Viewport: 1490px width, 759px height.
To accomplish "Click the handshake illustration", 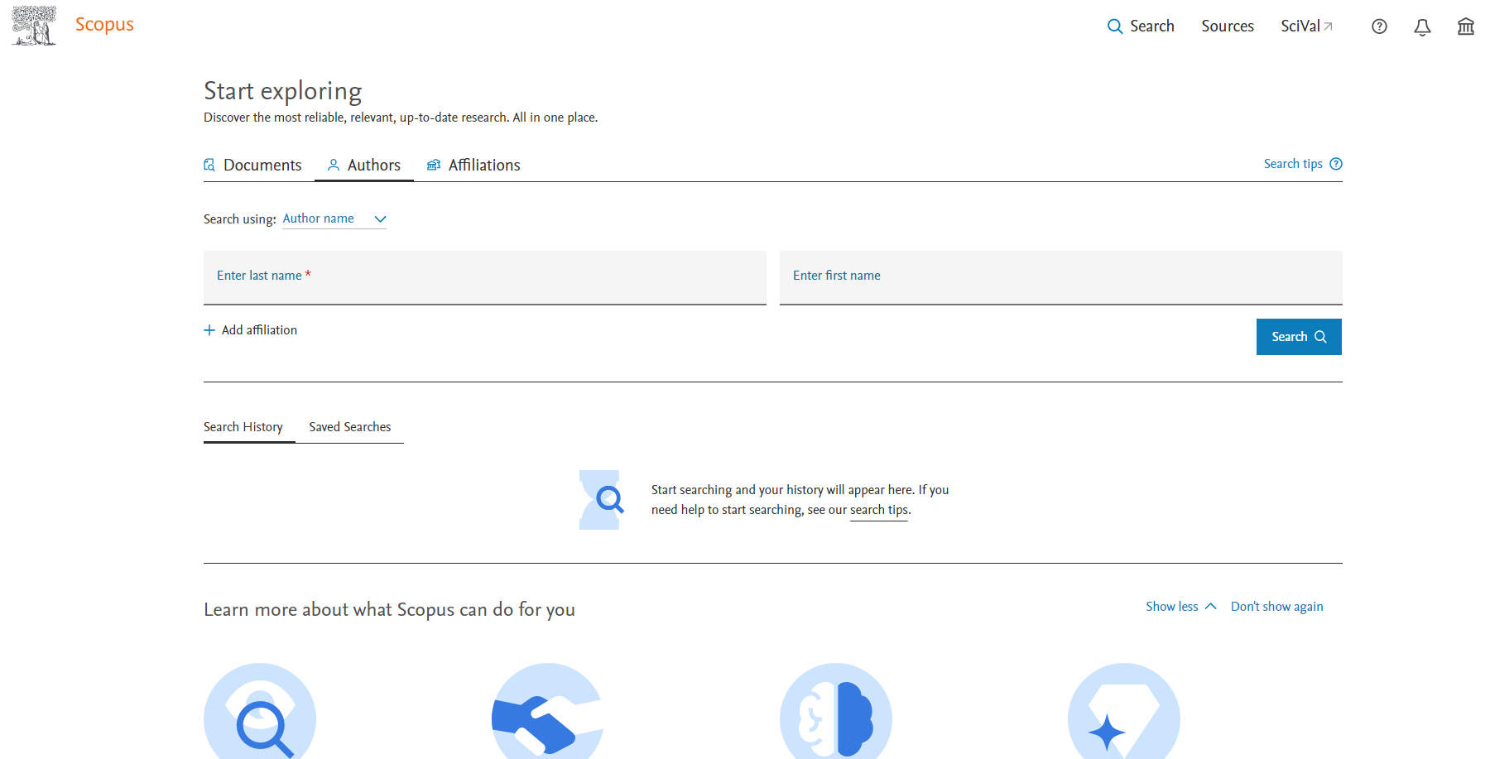I will tap(547, 712).
